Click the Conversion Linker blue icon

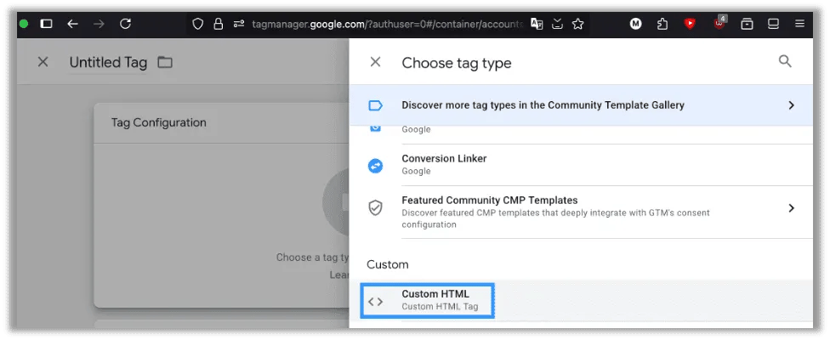click(375, 166)
